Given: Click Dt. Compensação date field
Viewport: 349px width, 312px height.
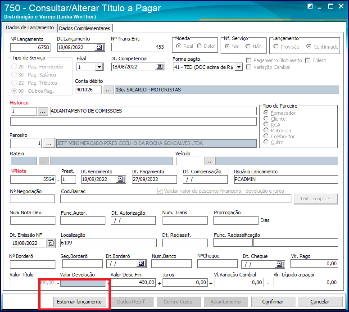Looking at the screenshot, I should [x=205, y=179].
